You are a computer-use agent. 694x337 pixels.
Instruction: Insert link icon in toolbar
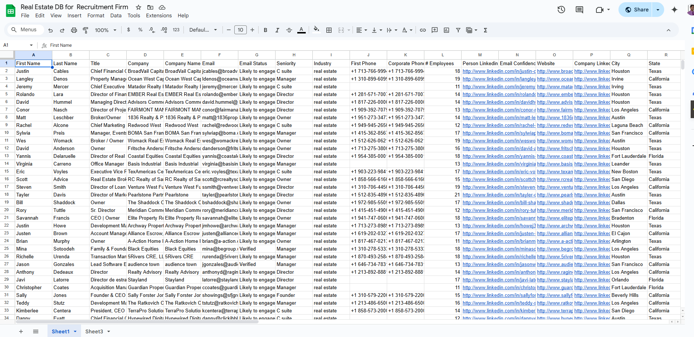[x=423, y=30]
